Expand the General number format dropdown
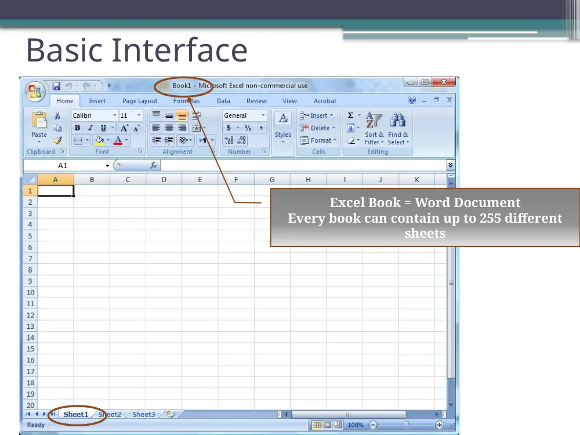580x435 pixels. click(x=263, y=115)
